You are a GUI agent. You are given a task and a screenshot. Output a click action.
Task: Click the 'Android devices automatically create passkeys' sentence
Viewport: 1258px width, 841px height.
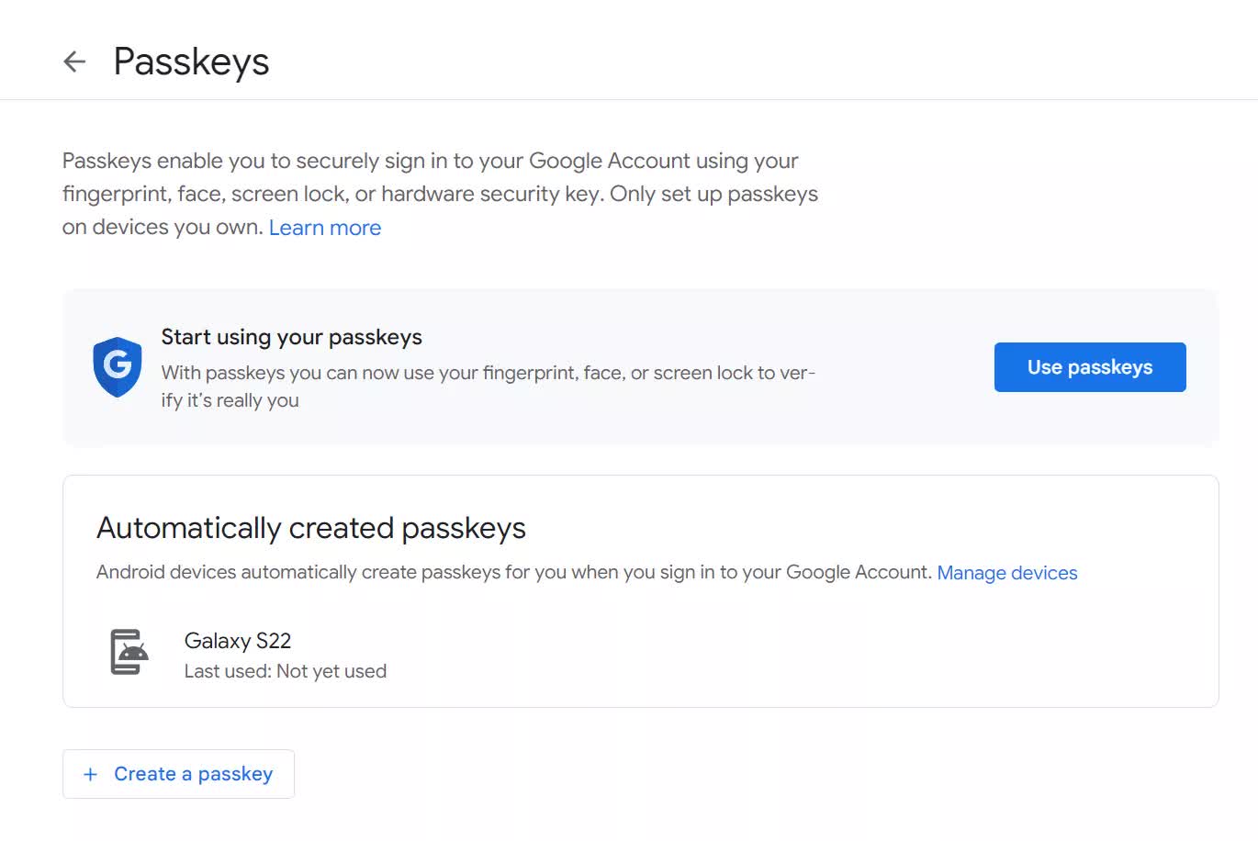(x=514, y=572)
